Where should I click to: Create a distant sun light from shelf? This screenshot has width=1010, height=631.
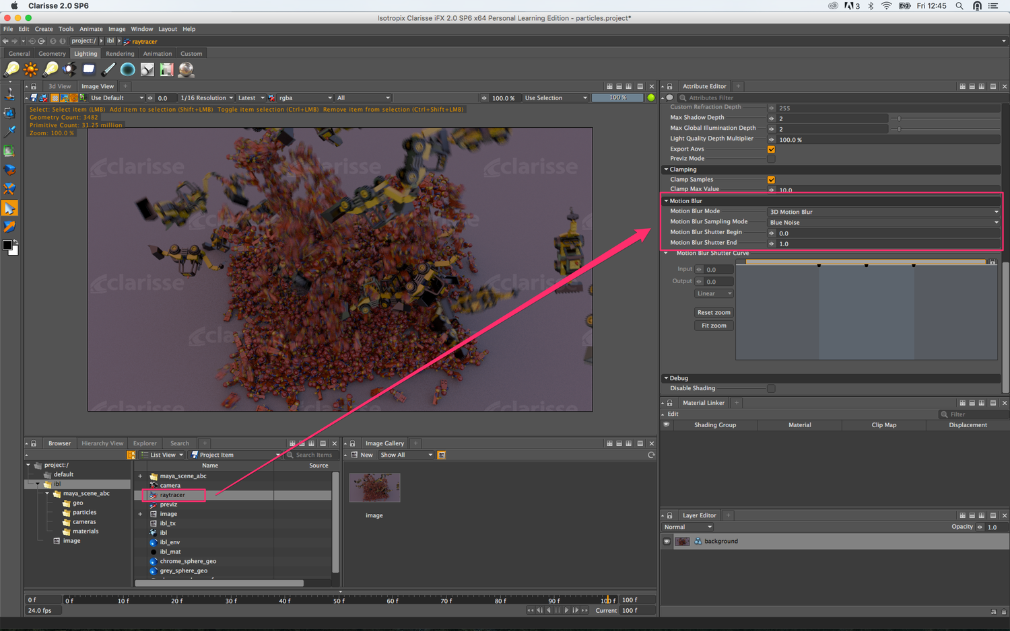[x=31, y=69]
